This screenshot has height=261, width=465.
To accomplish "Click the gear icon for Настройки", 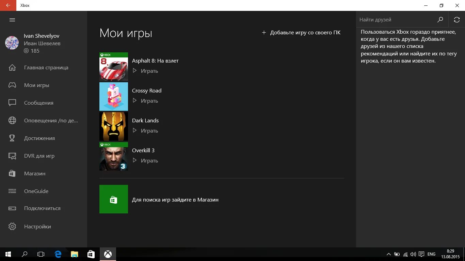I will [x=12, y=227].
